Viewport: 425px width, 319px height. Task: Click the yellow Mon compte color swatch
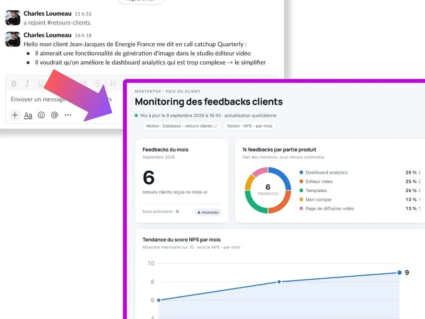pyautogui.click(x=301, y=199)
